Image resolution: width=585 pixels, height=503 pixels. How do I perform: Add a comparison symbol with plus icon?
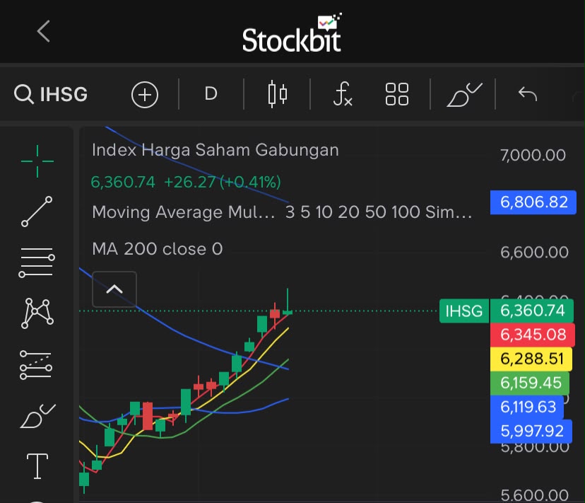145,95
